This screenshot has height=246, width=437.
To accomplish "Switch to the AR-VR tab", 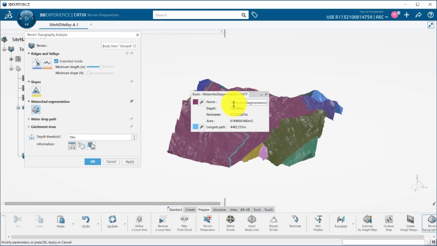I will 245,210.
